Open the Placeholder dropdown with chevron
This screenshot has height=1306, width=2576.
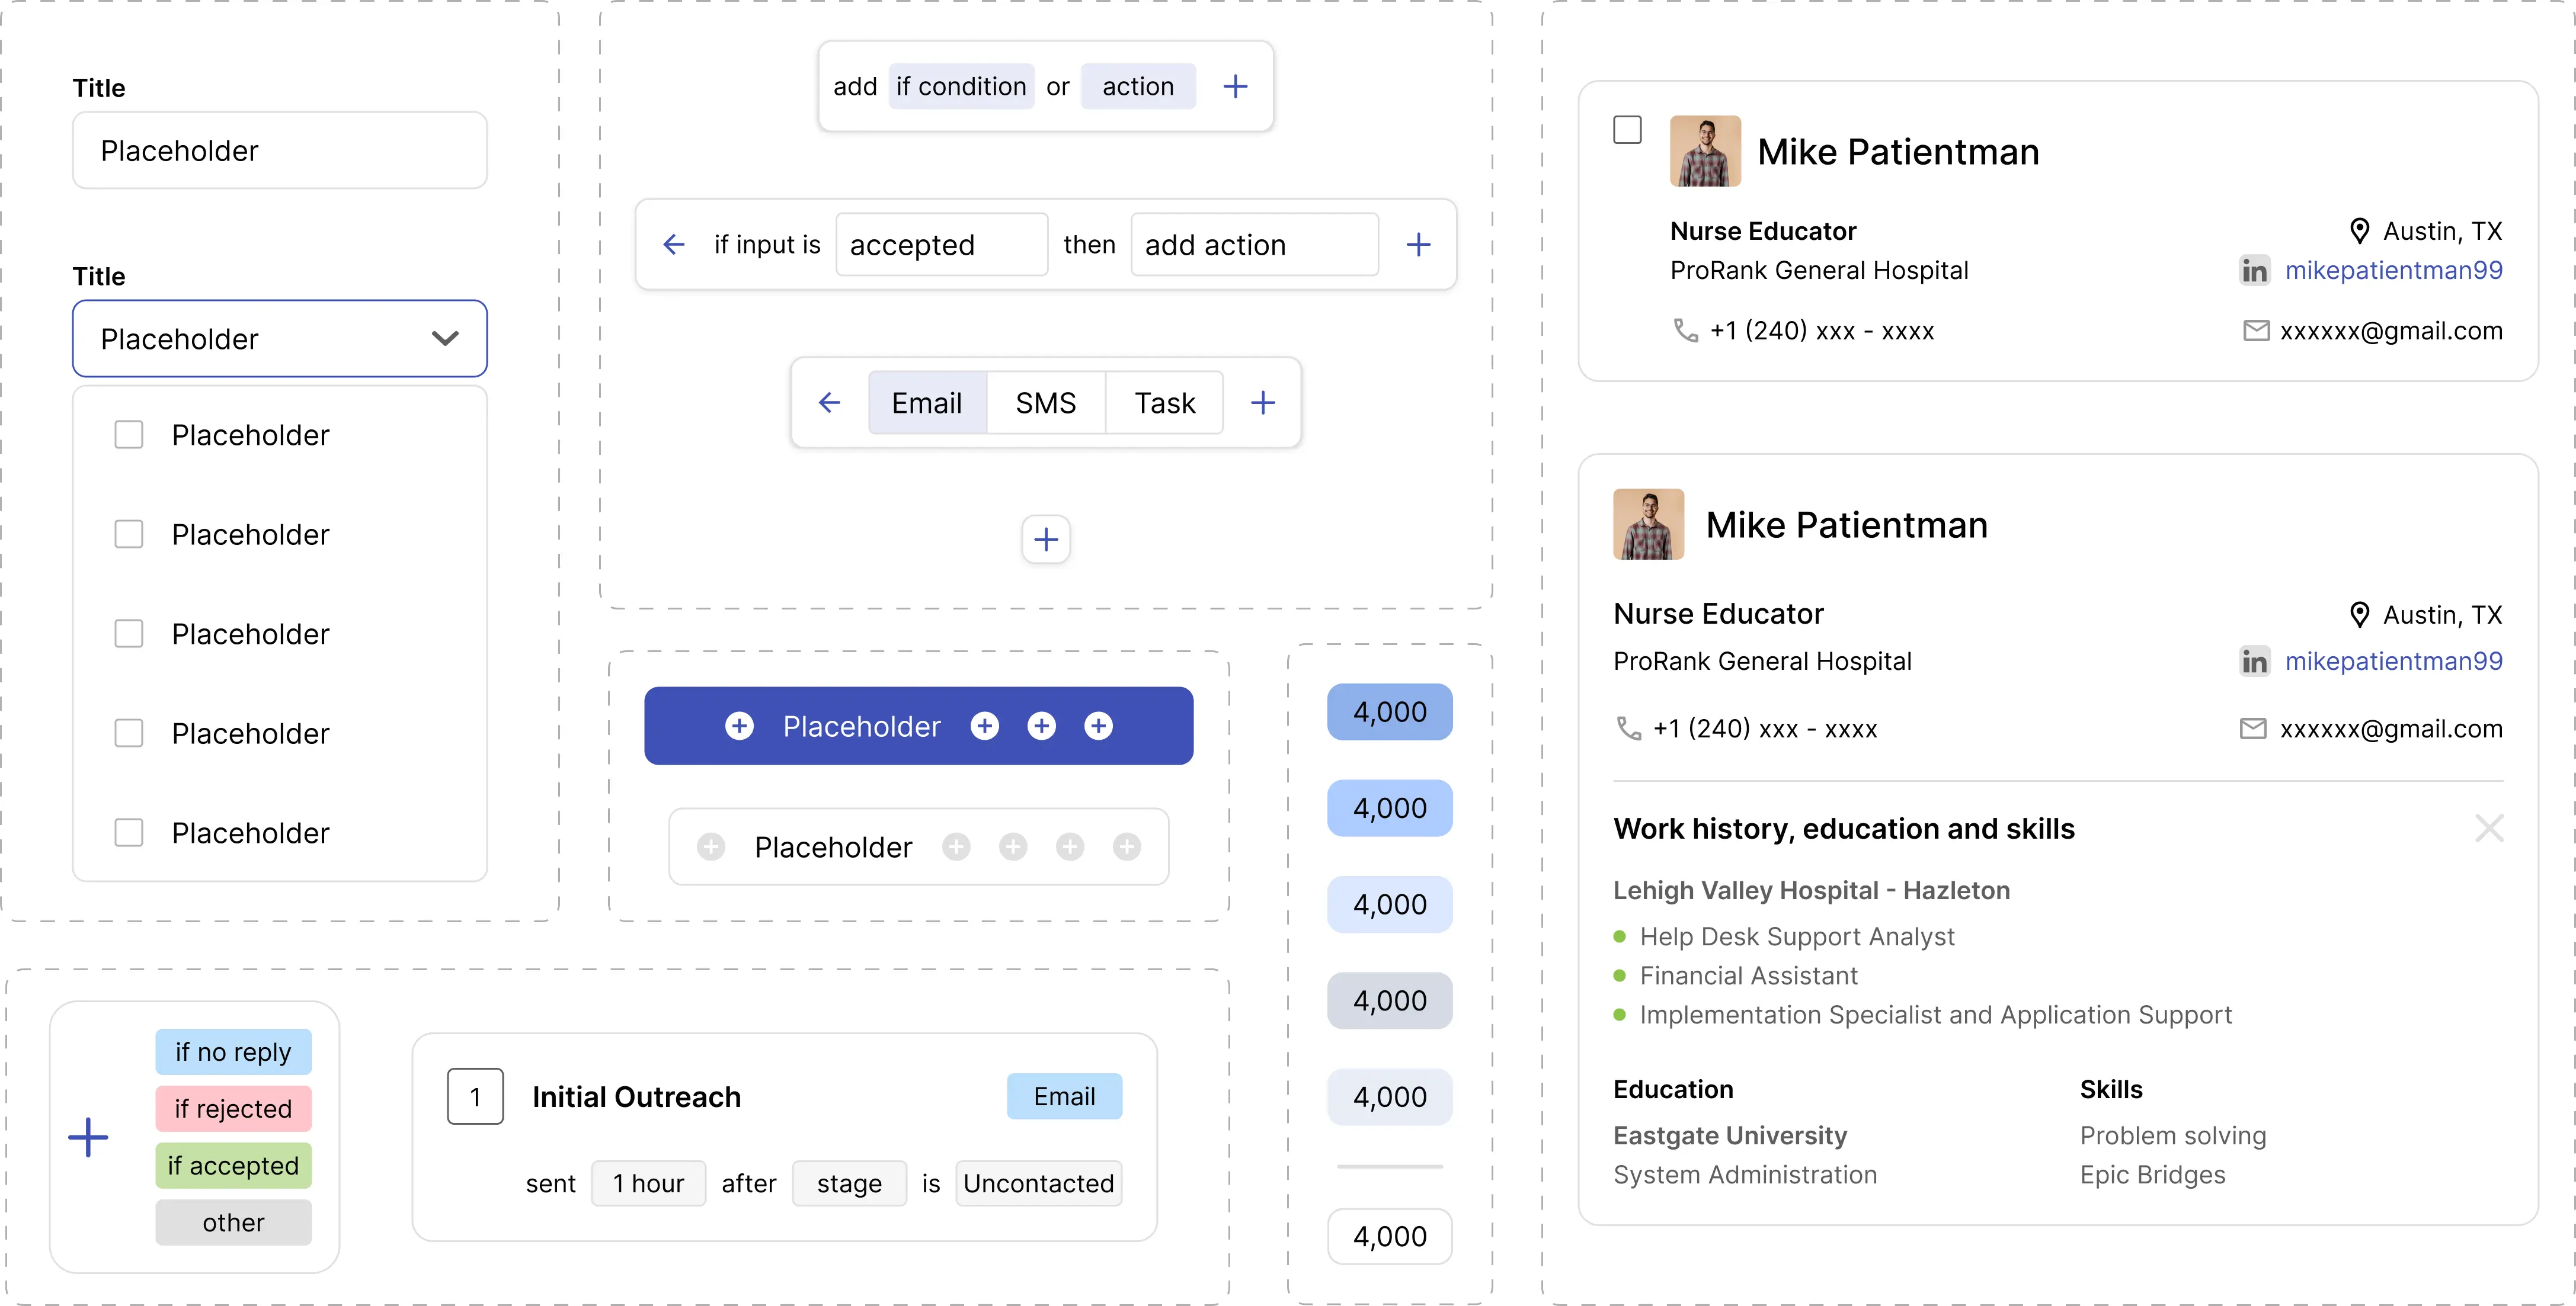pyautogui.click(x=445, y=339)
